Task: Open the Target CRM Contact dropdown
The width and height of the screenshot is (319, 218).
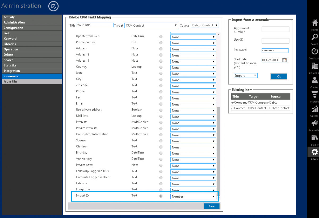Action: (x=151, y=25)
